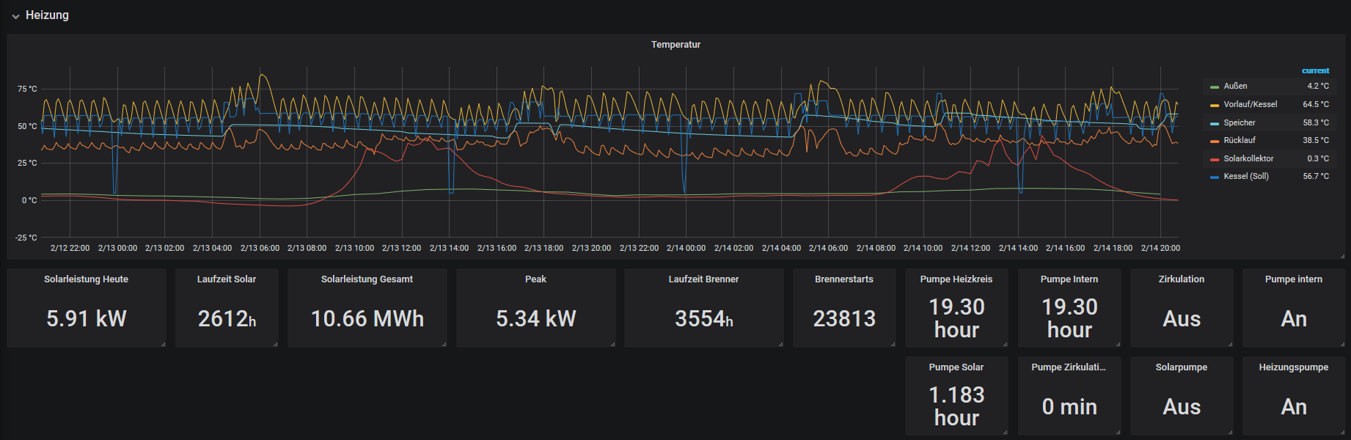Click the resize handle of Peak panel
1351x440 pixels.
tap(612, 344)
